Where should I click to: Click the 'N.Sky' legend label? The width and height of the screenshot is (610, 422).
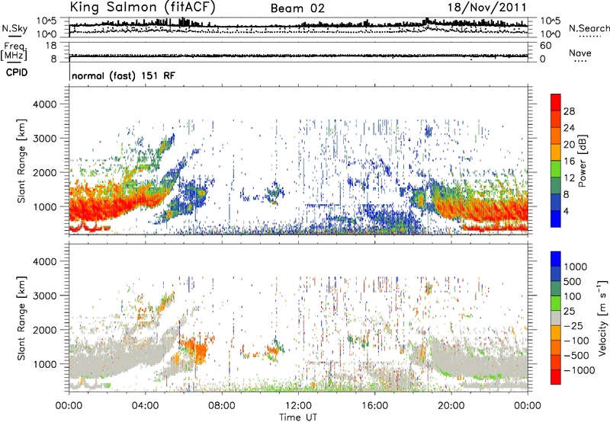(14, 29)
